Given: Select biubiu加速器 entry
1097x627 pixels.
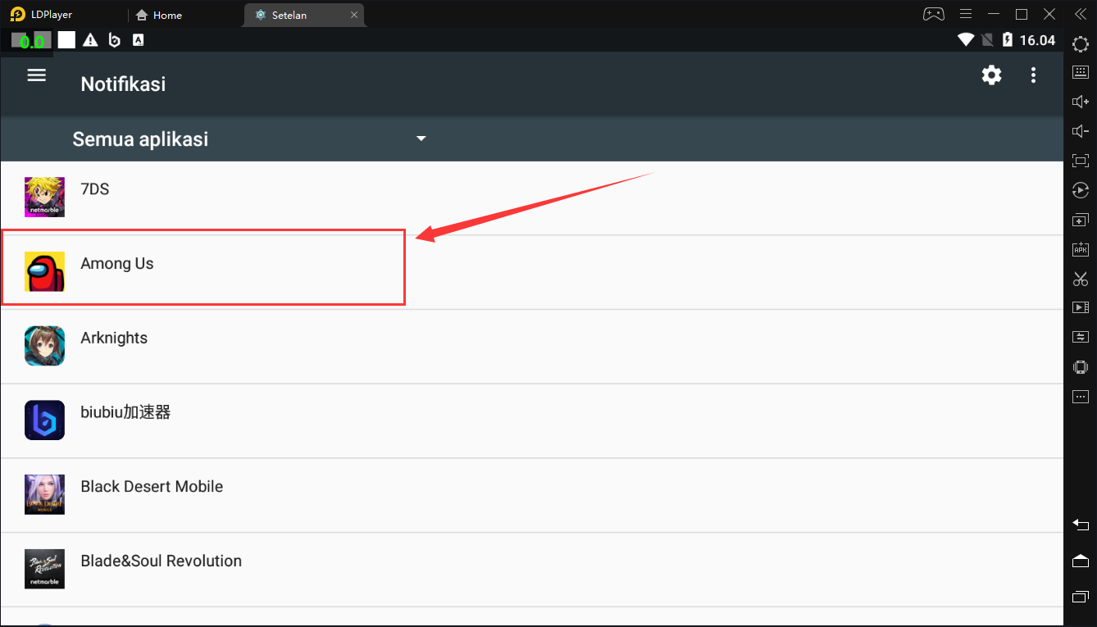Looking at the screenshot, I should click(531, 421).
